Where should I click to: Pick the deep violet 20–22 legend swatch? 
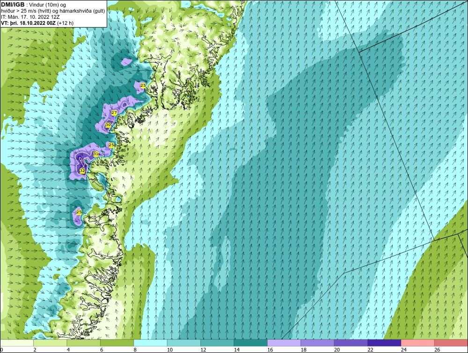coord(351,343)
